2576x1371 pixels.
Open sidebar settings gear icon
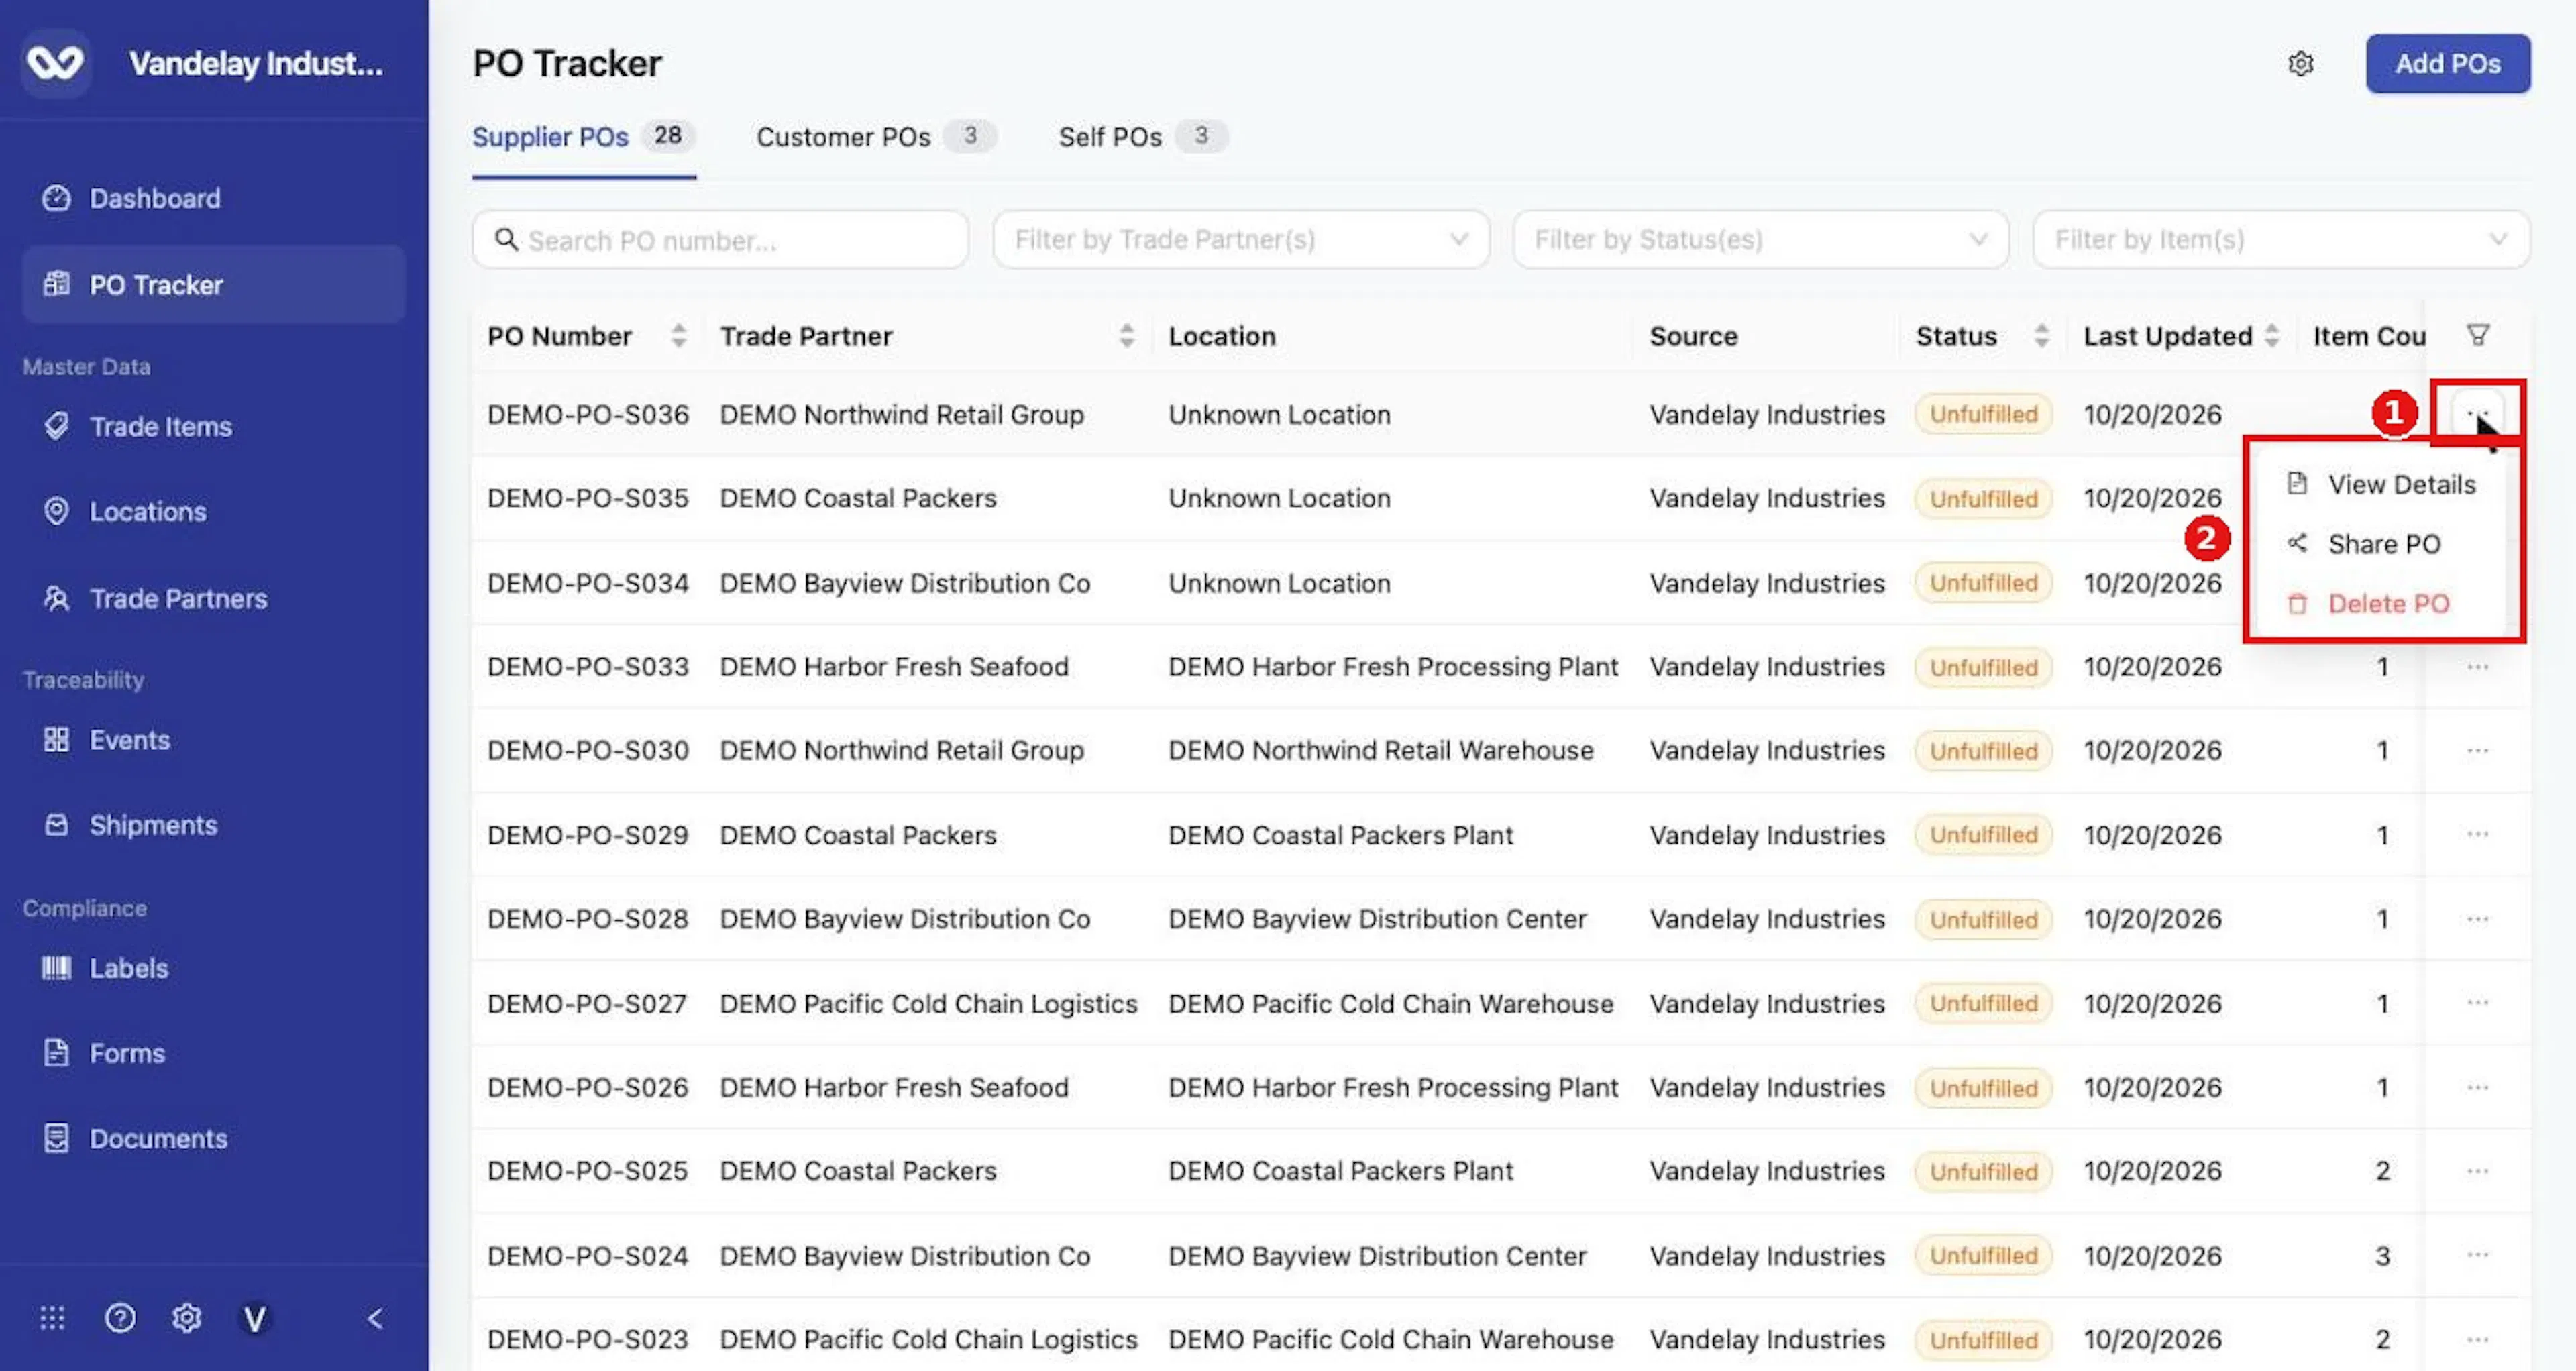[x=187, y=1319]
